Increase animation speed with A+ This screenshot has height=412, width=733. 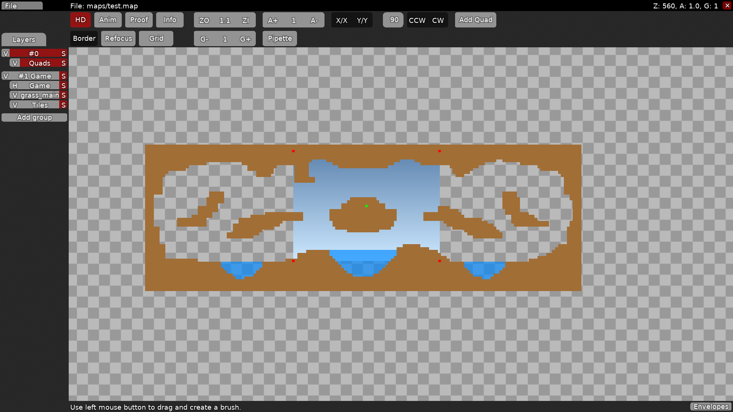click(x=273, y=20)
